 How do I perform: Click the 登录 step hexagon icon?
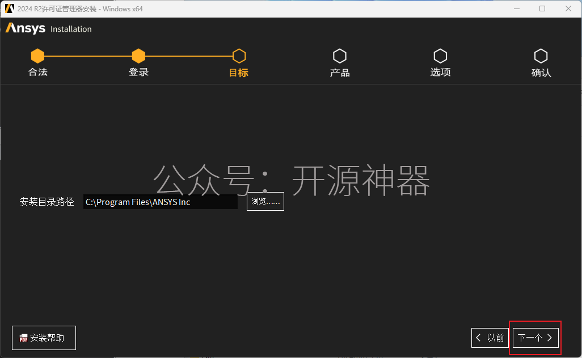pyautogui.click(x=138, y=56)
